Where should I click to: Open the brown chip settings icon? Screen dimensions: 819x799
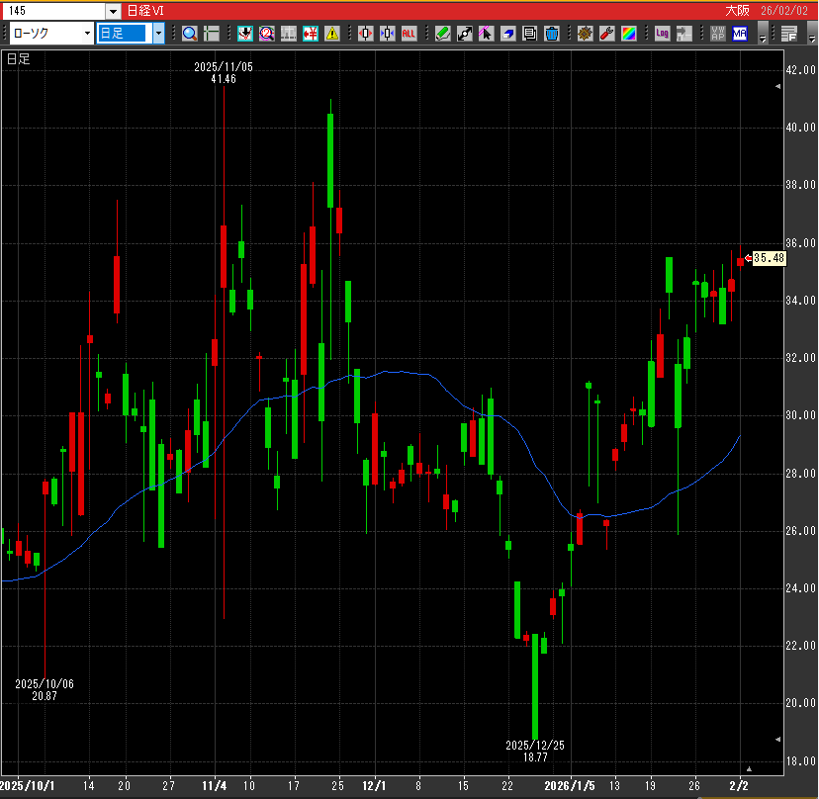pos(585,34)
